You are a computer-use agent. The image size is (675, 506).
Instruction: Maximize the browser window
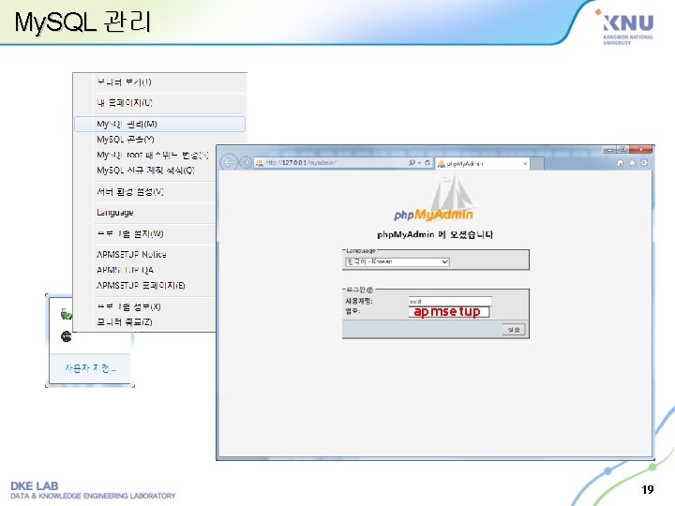[x=622, y=150]
